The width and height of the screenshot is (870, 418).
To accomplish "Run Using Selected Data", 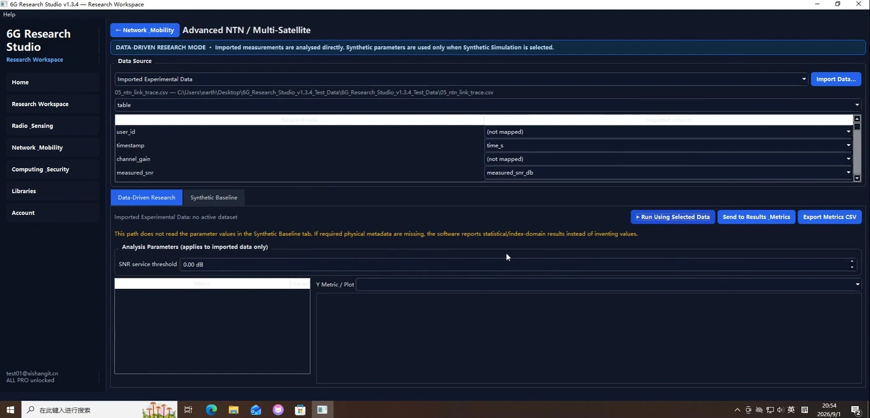I will (x=673, y=217).
